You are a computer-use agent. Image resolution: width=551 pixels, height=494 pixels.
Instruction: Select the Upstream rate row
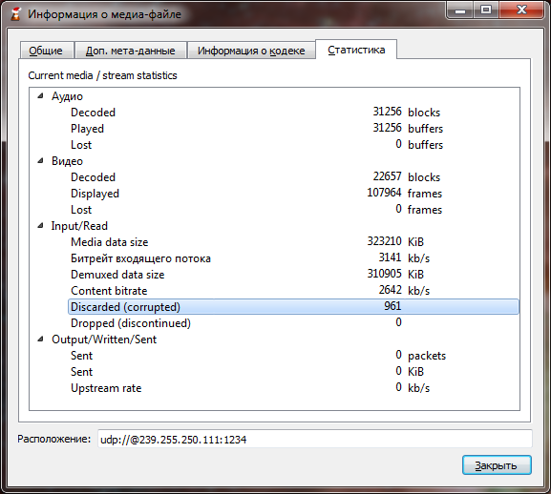tap(293, 388)
